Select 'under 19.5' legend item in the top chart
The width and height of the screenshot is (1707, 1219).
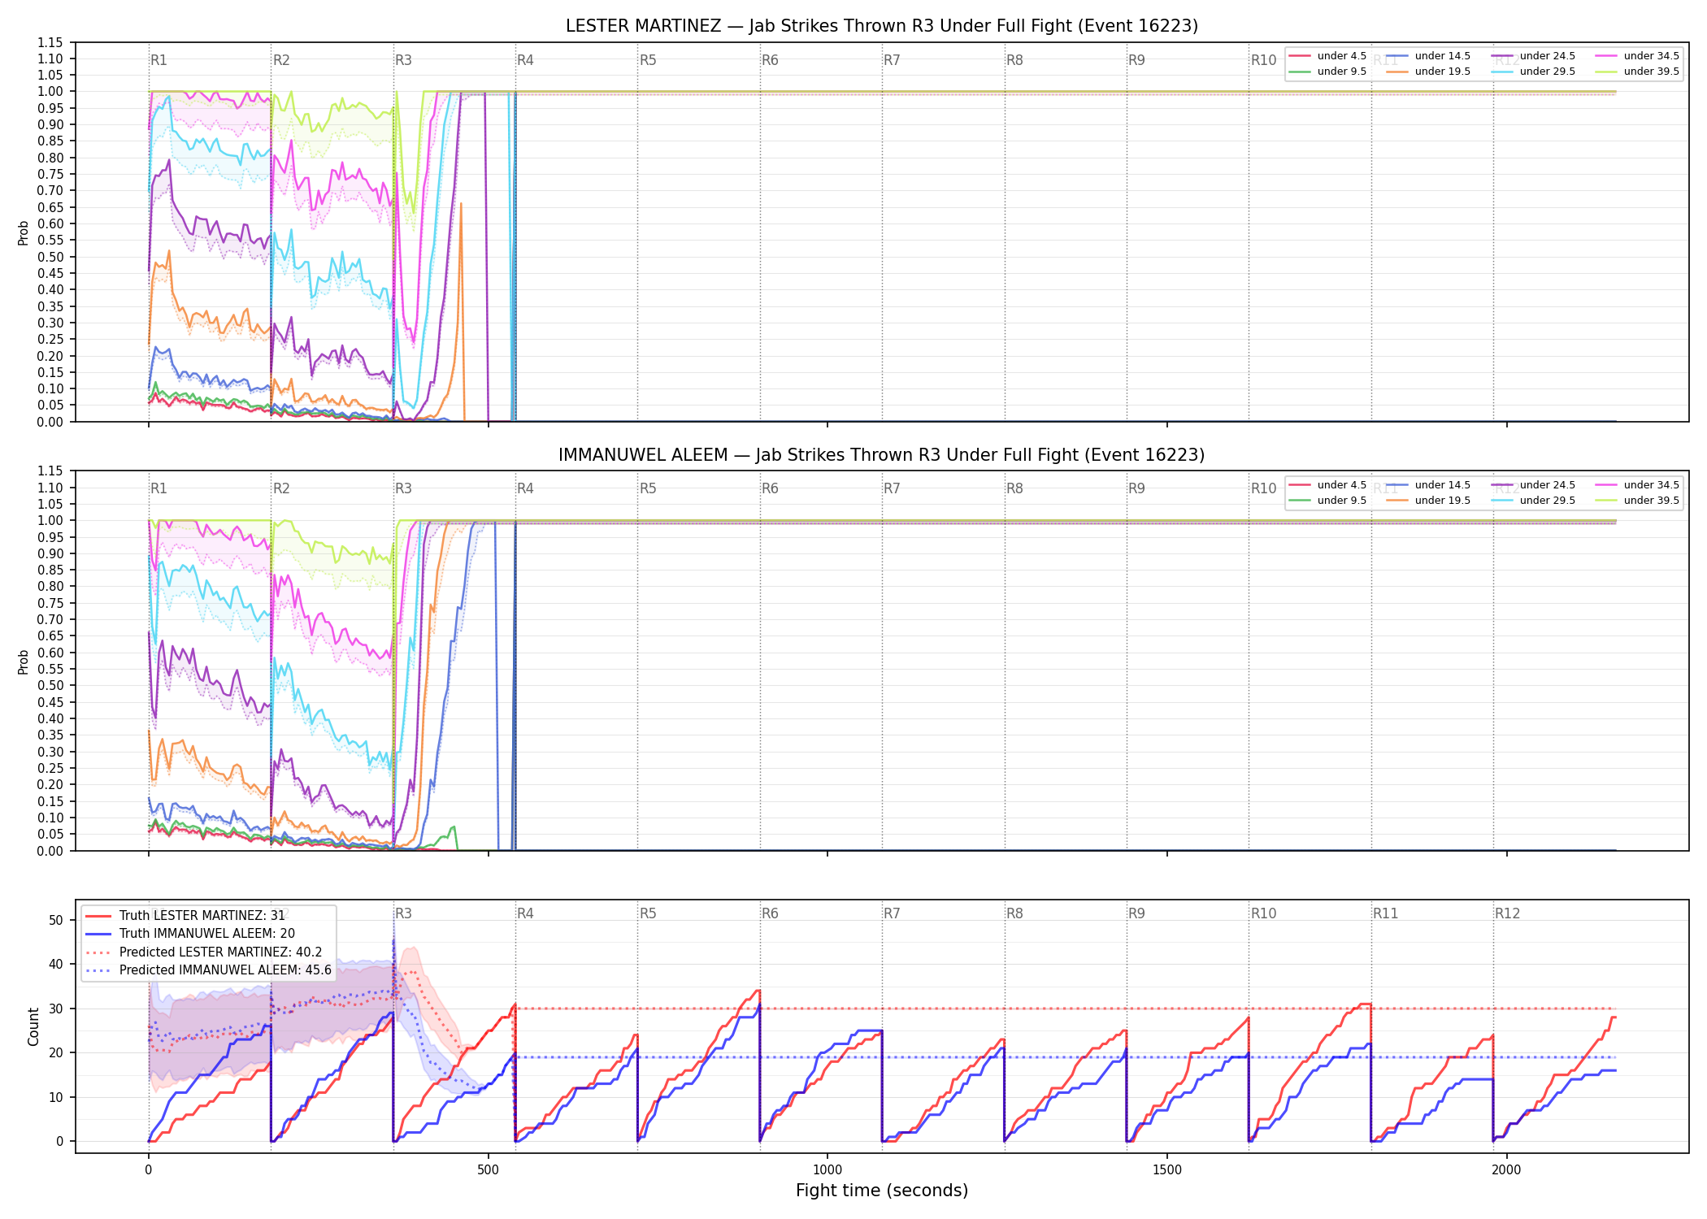tap(1428, 72)
